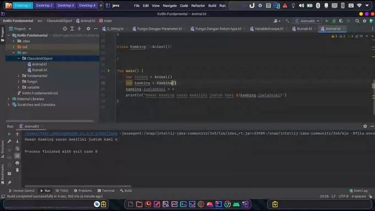The image size is (375, 211).
Task: Expand Scratches and Consoles node
Action: [x=9, y=105]
